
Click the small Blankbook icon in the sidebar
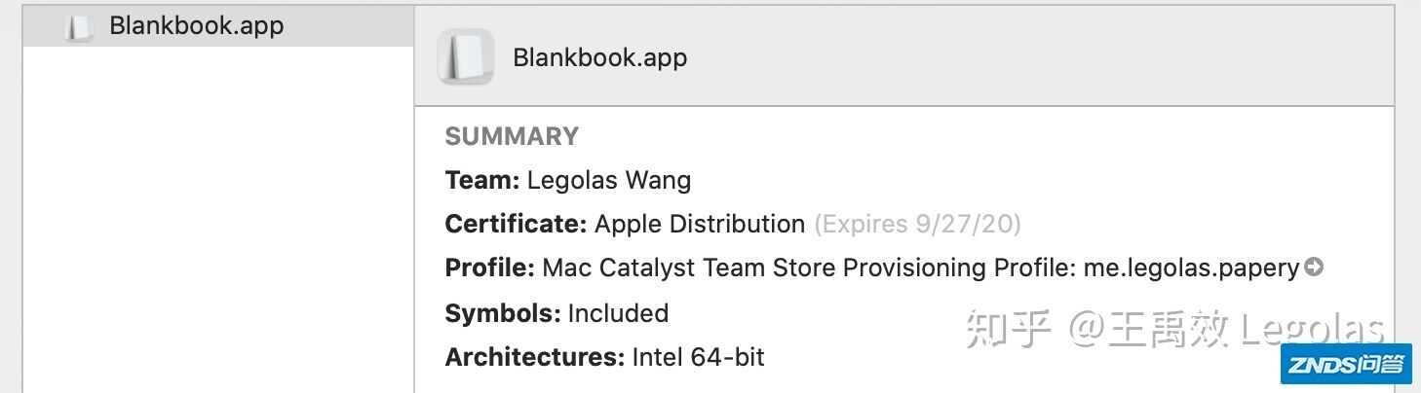point(78,27)
